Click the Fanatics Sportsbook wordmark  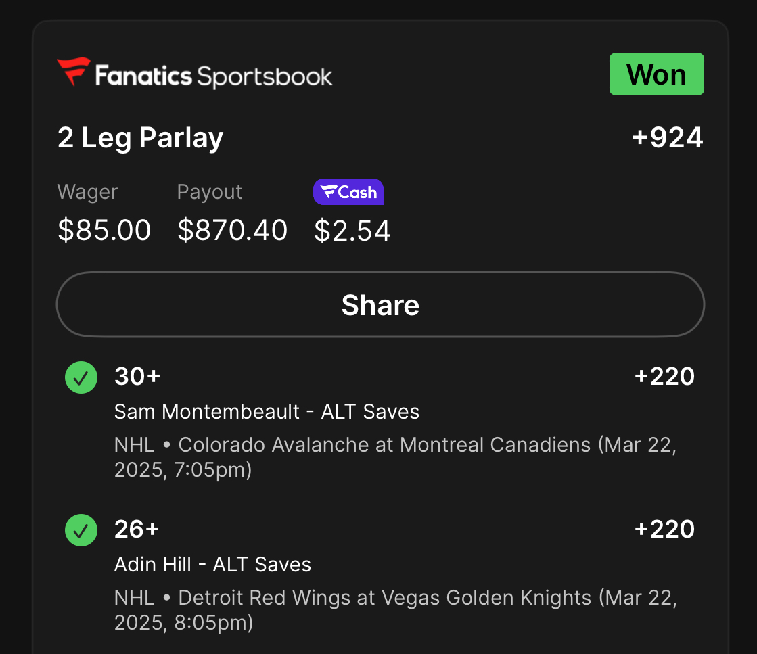pos(214,76)
